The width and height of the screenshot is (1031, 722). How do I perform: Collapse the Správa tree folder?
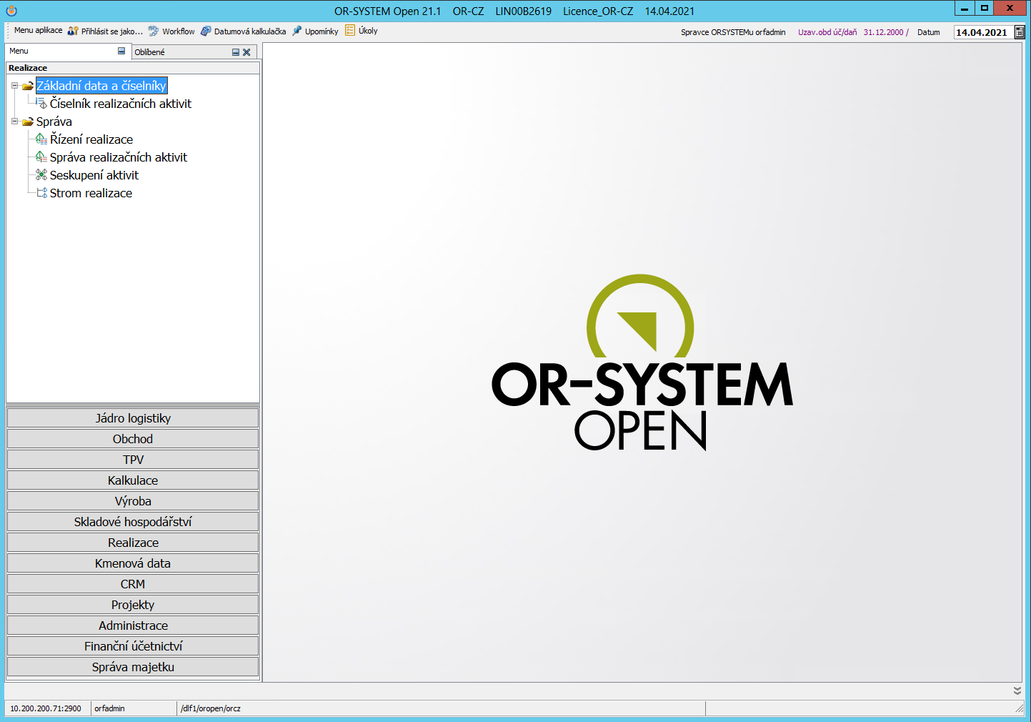14,122
